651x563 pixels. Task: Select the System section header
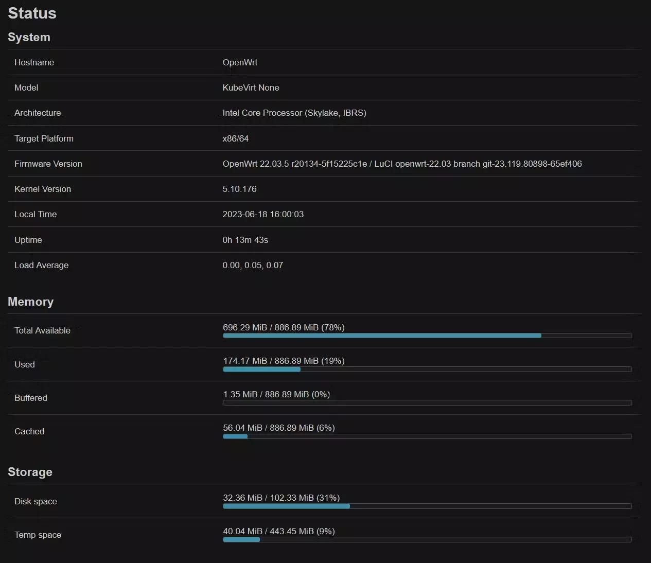pos(29,37)
